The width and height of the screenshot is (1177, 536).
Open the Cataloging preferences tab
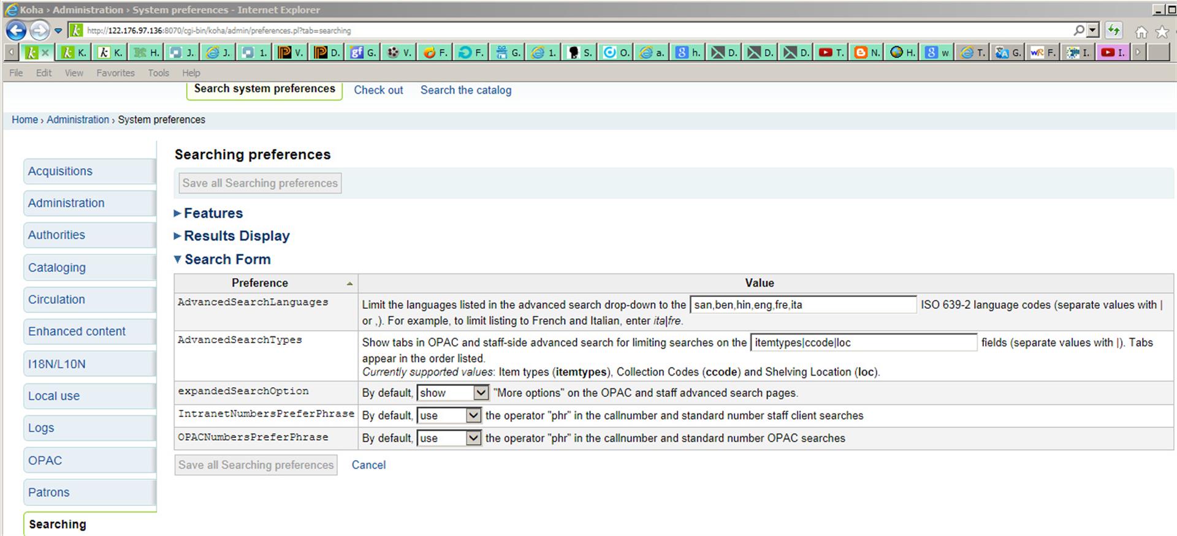coord(90,268)
